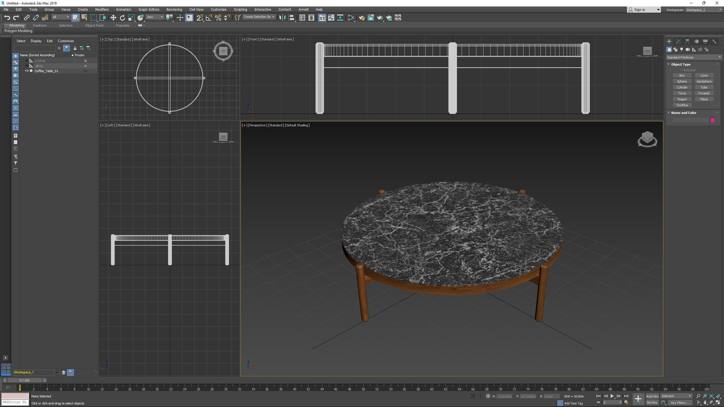Activate the Select and Rotate tool
This screenshot has width=724, height=407.
(122, 18)
